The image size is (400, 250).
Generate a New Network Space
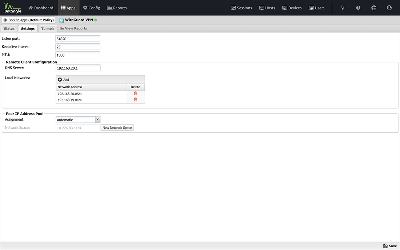(117, 128)
